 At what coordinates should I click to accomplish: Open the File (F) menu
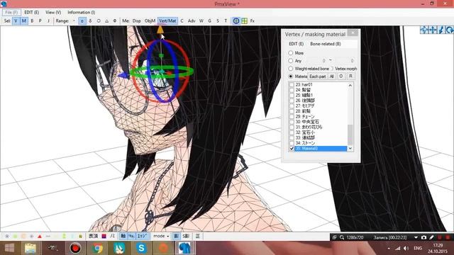(11, 13)
